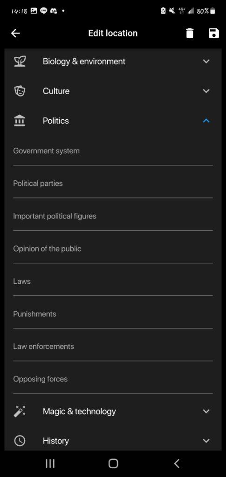Tap the Culture theater mask icon
The width and height of the screenshot is (226, 477).
tap(20, 91)
